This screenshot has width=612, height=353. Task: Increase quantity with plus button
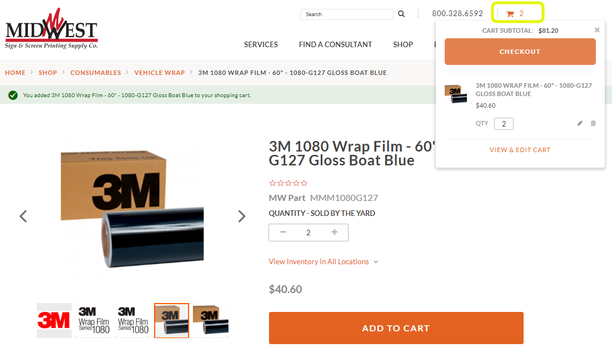pos(335,233)
